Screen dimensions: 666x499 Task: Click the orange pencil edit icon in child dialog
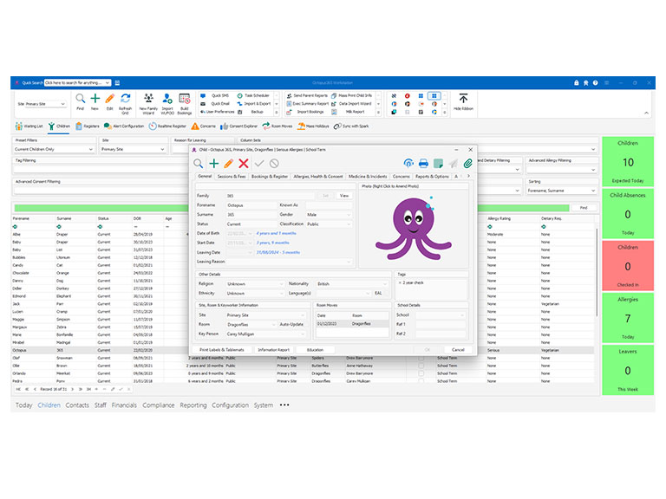tap(229, 164)
